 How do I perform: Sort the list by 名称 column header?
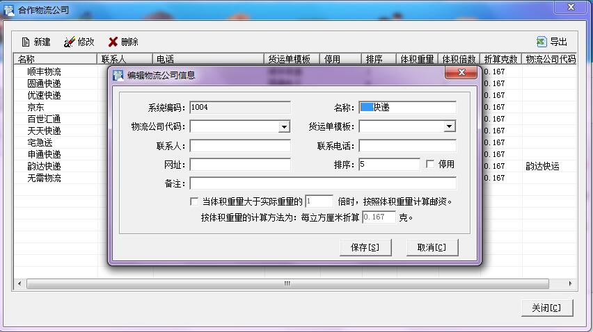(x=56, y=60)
